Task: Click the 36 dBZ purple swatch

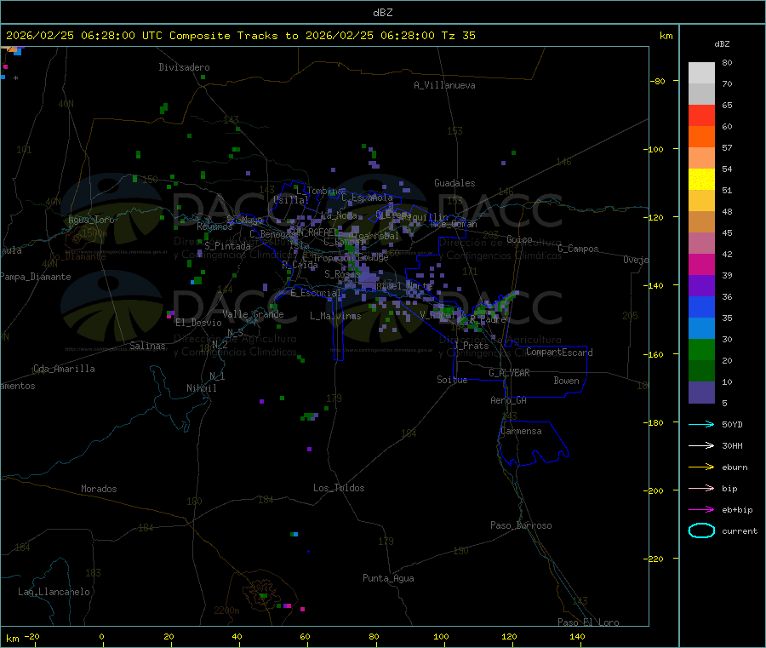Action: tap(701, 286)
